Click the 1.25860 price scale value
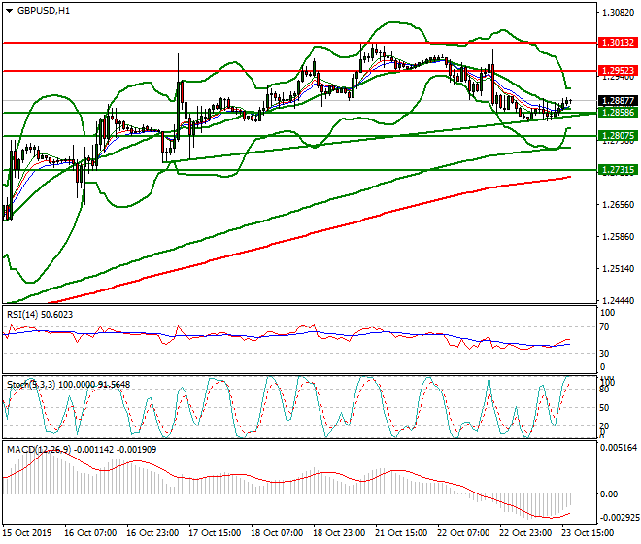This screenshot has width=641, height=544. 619,237
